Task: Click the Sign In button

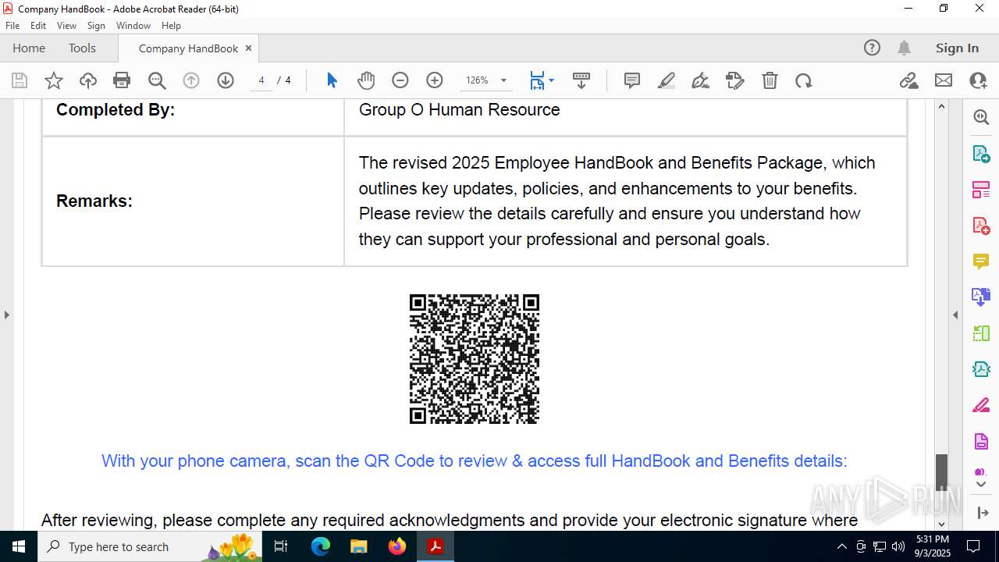Action: click(x=957, y=48)
